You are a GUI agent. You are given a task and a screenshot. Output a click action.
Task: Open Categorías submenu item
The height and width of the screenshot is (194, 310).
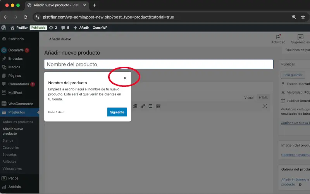tap(10, 147)
